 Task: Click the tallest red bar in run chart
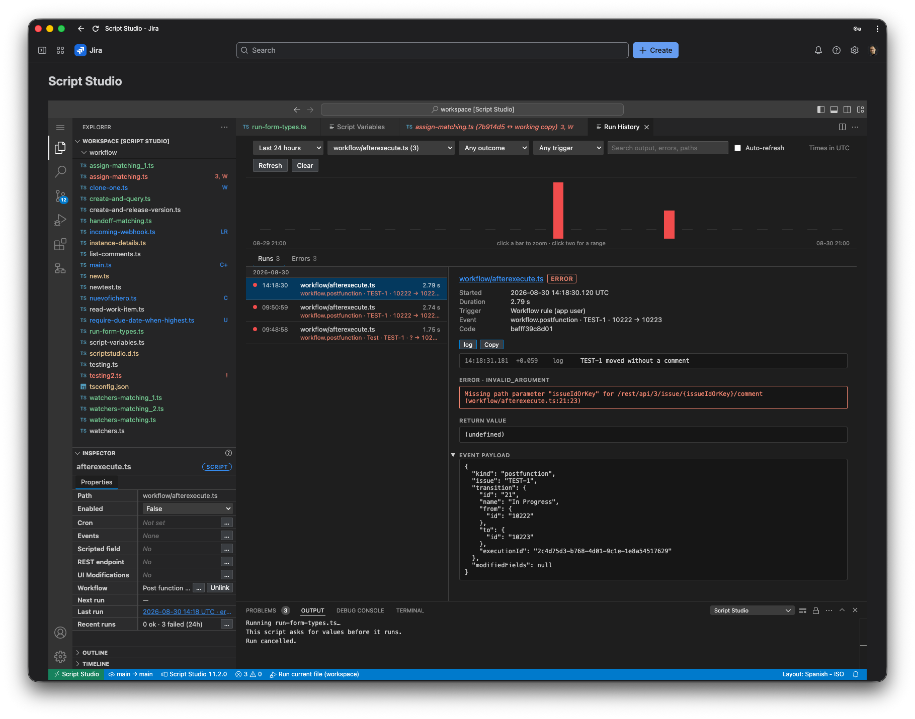point(558,211)
